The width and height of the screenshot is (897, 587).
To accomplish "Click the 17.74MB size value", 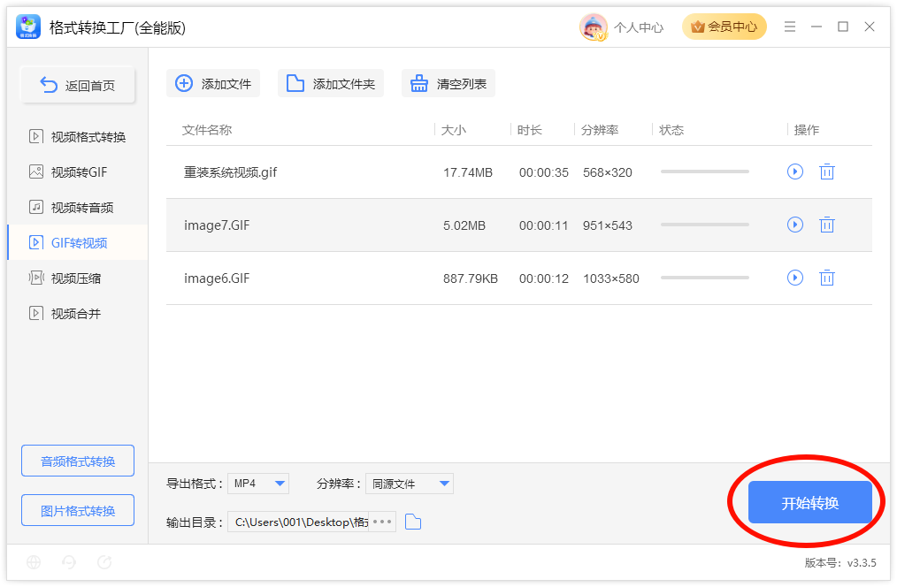I will (467, 172).
